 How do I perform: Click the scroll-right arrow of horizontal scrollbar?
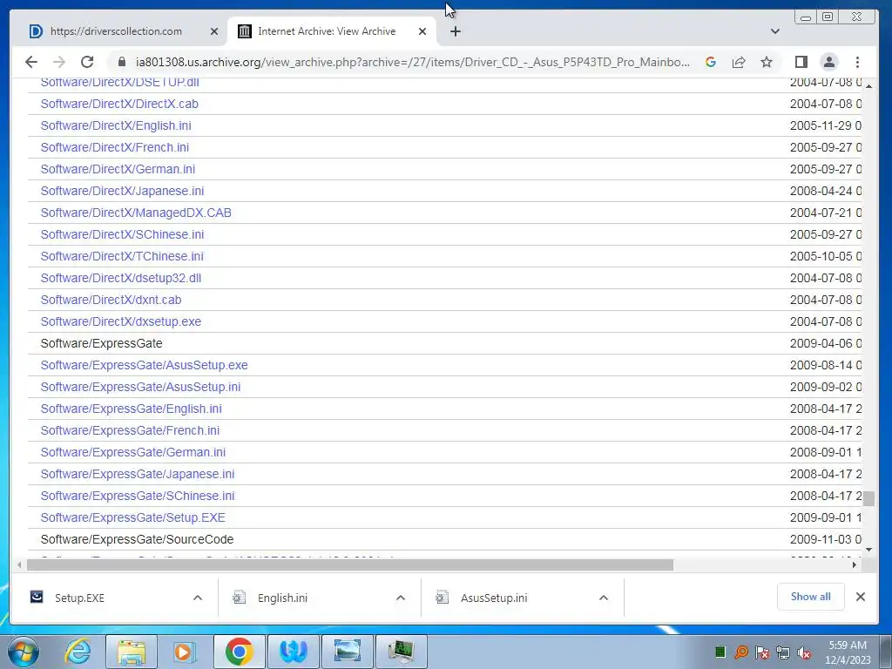pyautogui.click(x=854, y=564)
